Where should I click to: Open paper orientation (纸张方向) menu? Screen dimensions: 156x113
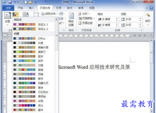[x=50, y=14]
